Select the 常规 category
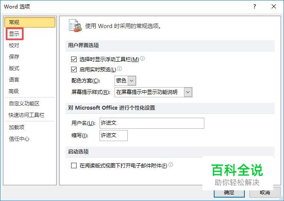Screen dimensions: 284x201 coord(30,22)
